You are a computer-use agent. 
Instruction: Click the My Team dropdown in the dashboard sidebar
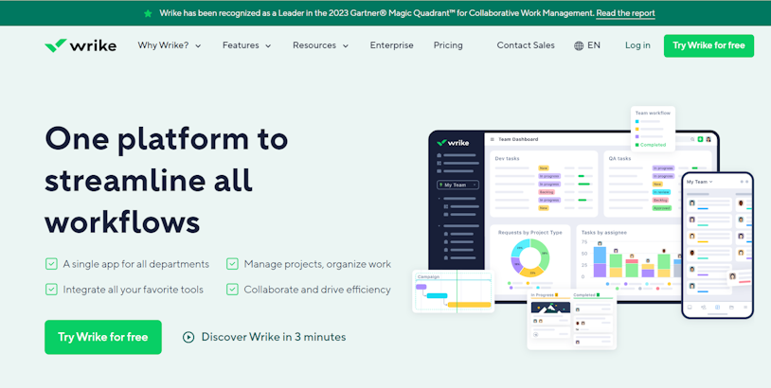pyautogui.click(x=457, y=185)
